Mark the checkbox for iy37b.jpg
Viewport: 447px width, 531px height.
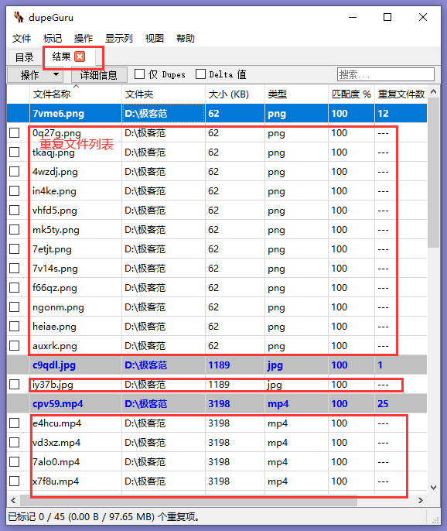pos(14,385)
